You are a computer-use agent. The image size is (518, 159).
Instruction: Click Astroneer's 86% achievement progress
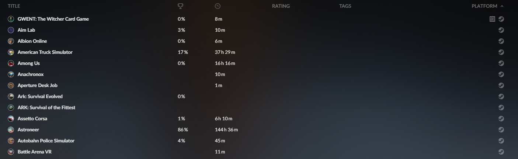(183, 130)
